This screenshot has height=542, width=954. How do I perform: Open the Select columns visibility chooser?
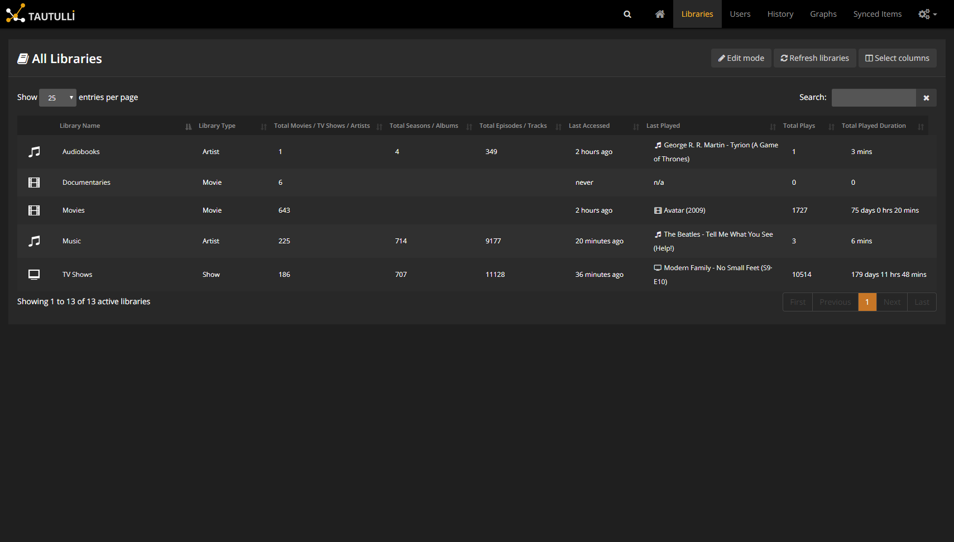click(897, 58)
